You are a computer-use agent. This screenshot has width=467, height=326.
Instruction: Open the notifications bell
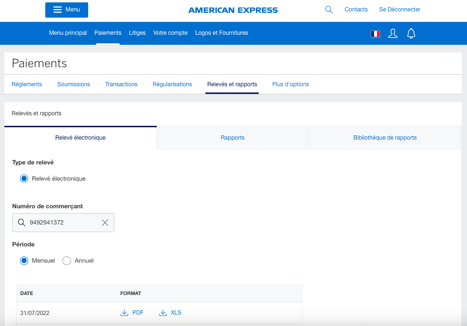coord(411,33)
